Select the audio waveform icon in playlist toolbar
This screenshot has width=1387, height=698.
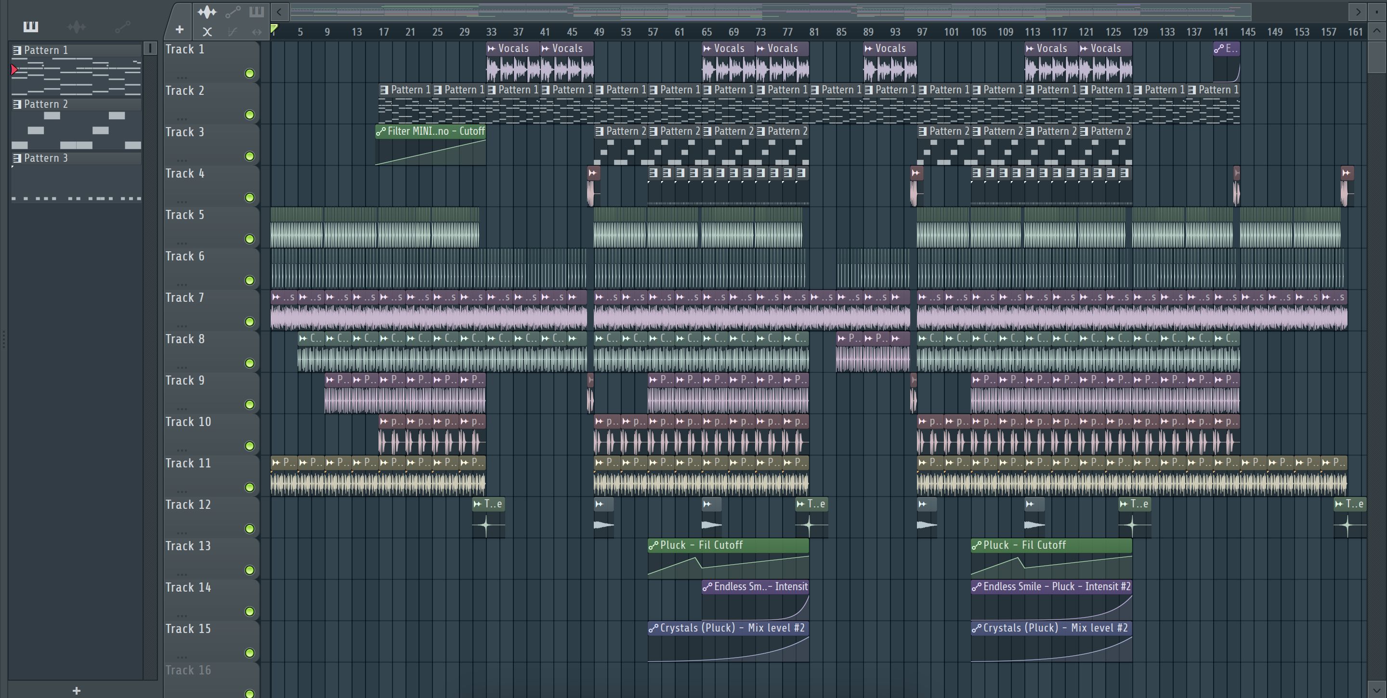pos(207,12)
